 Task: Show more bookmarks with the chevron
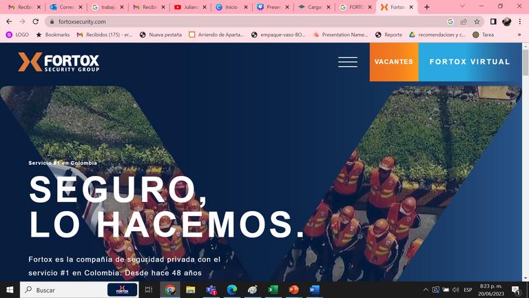coord(519,34)
